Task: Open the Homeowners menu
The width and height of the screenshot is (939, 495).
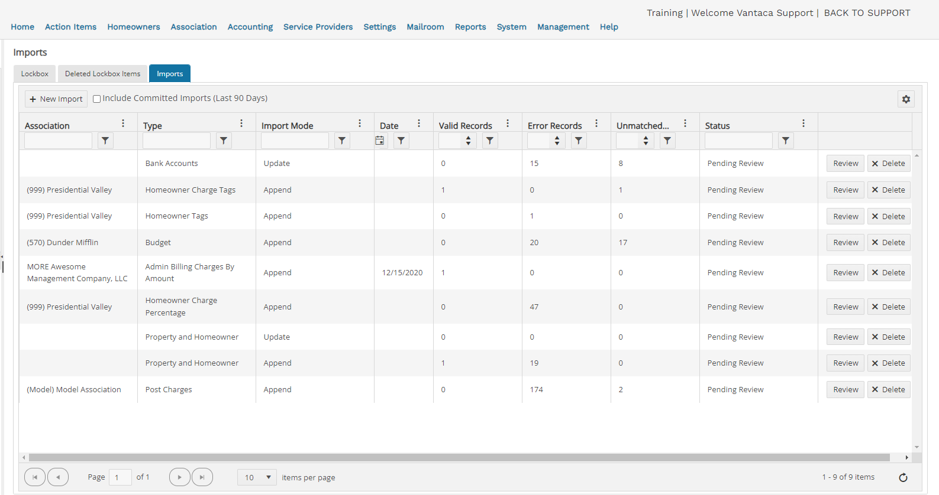Action: [x=134, y=27]
